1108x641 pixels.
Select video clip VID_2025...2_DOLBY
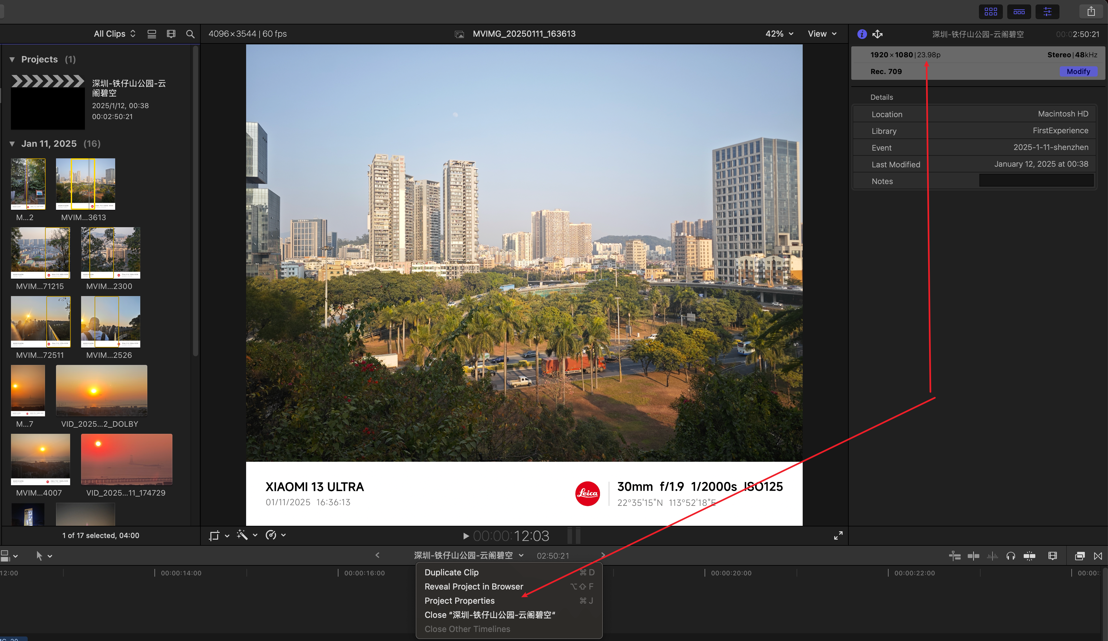point(102,390)
